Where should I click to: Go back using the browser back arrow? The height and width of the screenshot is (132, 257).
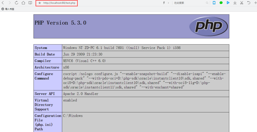pos(3,3)
